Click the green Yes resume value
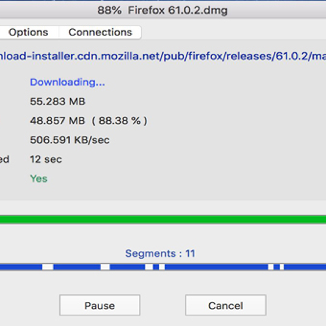Image resolution: width=326 pixels, height=326 pixels. (39, 179)
